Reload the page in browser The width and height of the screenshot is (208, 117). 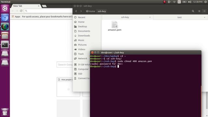pyautogui.click(x=21, y=11)
